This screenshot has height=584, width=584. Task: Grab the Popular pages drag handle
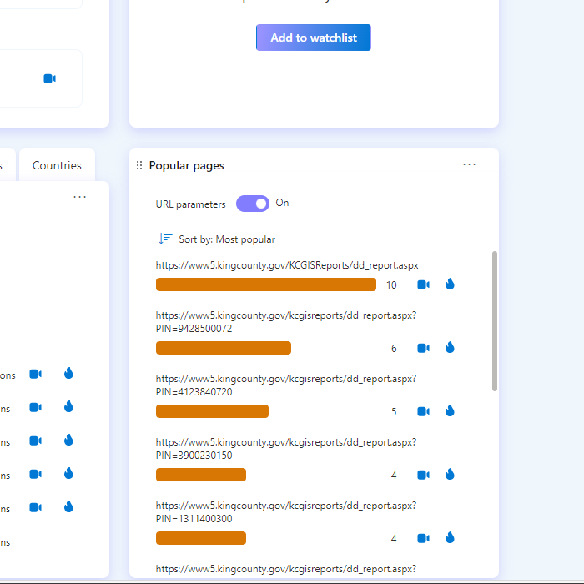pyautogui.click(x=139, y=166)
